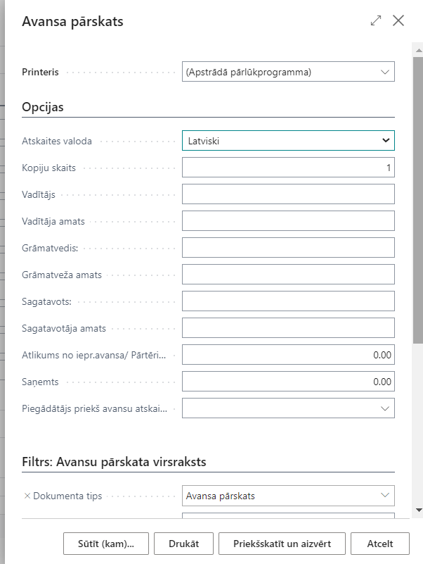Click the Grāmatvedis input field
This screenshot has width=423, height=564.
pos(288,248)
